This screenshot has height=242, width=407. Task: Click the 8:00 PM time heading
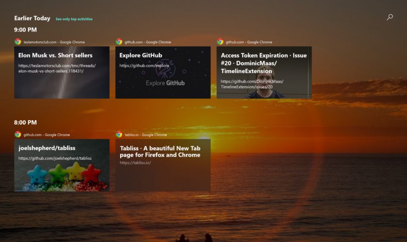point(25,122)
